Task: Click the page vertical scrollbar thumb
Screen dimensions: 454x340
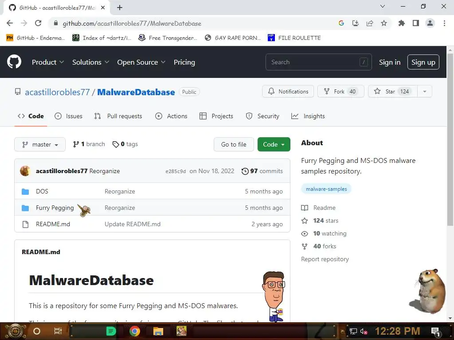Action: point(450,139)
